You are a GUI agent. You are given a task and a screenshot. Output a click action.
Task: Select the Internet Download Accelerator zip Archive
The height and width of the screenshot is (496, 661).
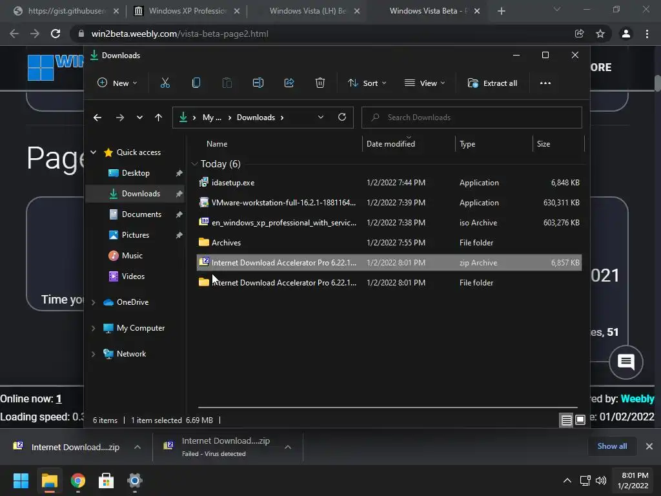coord(389,263)
